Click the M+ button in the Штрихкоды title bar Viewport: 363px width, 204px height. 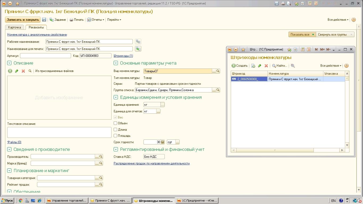click(x=322, y=49)
